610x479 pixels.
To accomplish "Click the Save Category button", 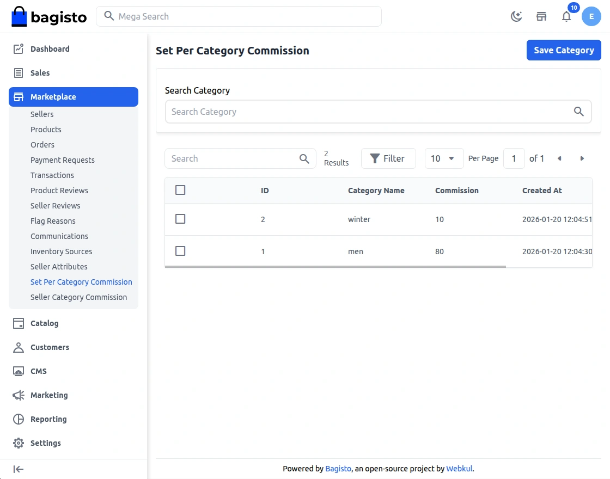I will pos(563,50).
